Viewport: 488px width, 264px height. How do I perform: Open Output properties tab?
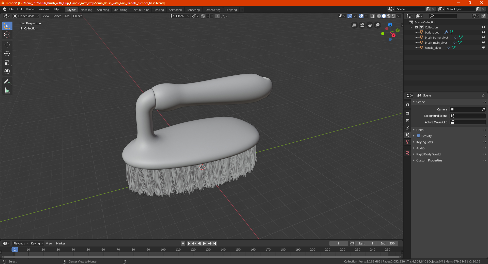tap(407, 120)
